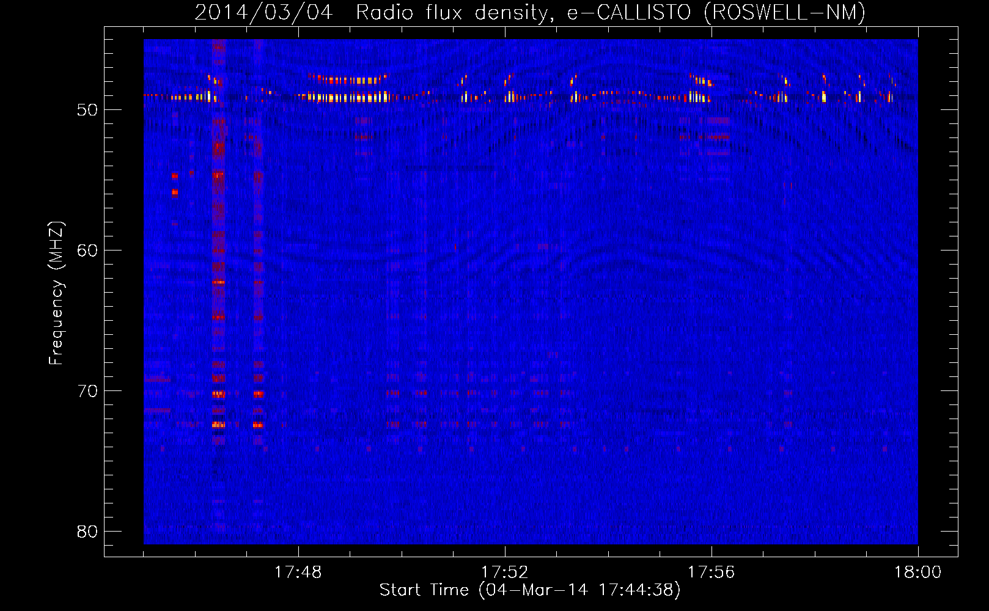This screenshot has width=989, height=611.
Task: Click the 17:52 time tick label
Action: [504, 572]
